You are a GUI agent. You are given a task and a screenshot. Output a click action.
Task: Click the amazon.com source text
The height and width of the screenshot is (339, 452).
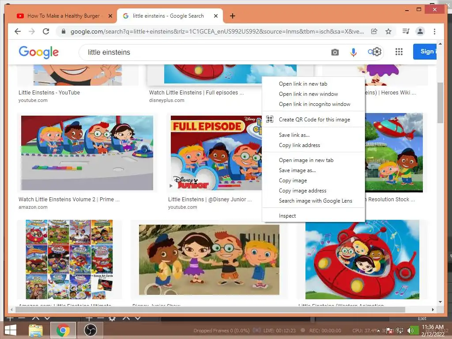[x=33, y=207]
